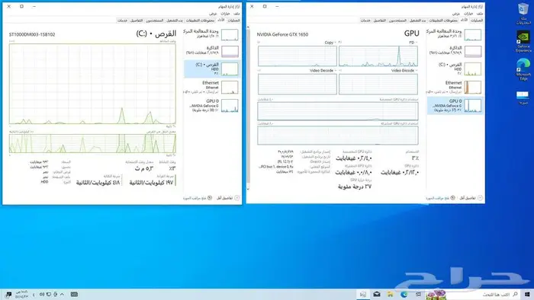The width and height of the screenshot is (534, 300).
Task: Switch to App history tab in Disk window
Action: click(x=200, y=21)
